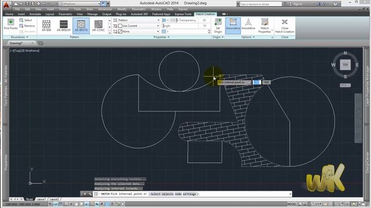371x208 pixels.
Task: Click the New drawing quick access icon
Action: (x=16, y=4)
